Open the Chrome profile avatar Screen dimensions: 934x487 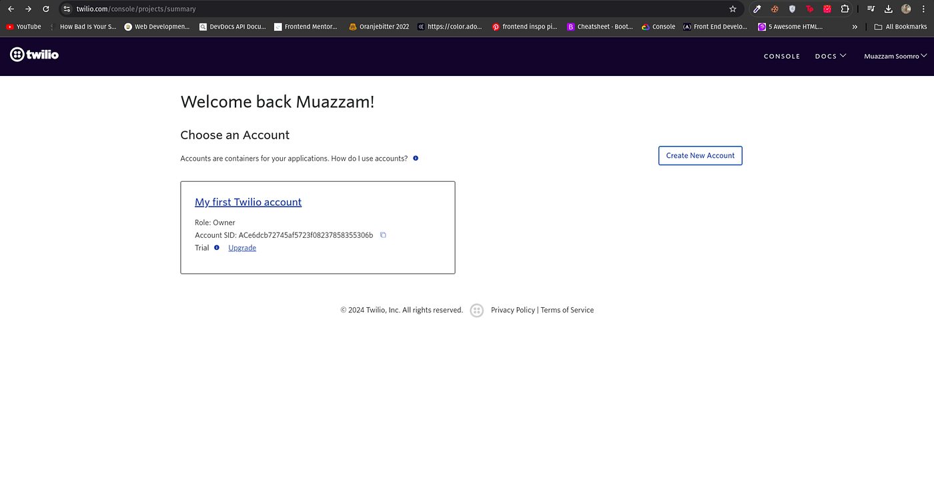point(906,9)
